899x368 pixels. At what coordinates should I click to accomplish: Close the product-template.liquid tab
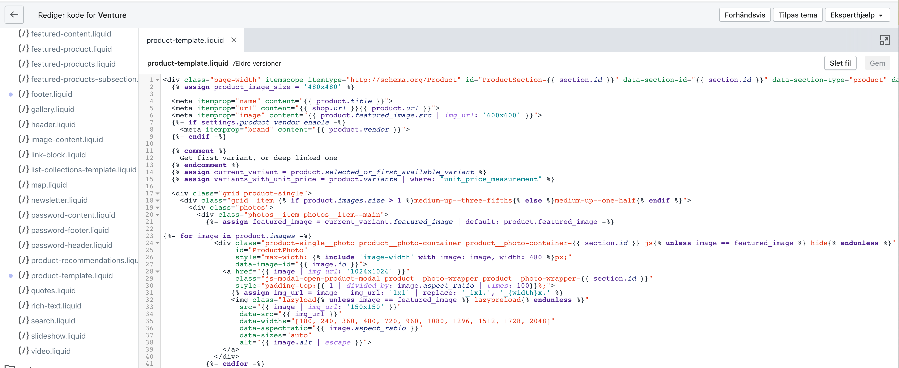coord(234,40)
